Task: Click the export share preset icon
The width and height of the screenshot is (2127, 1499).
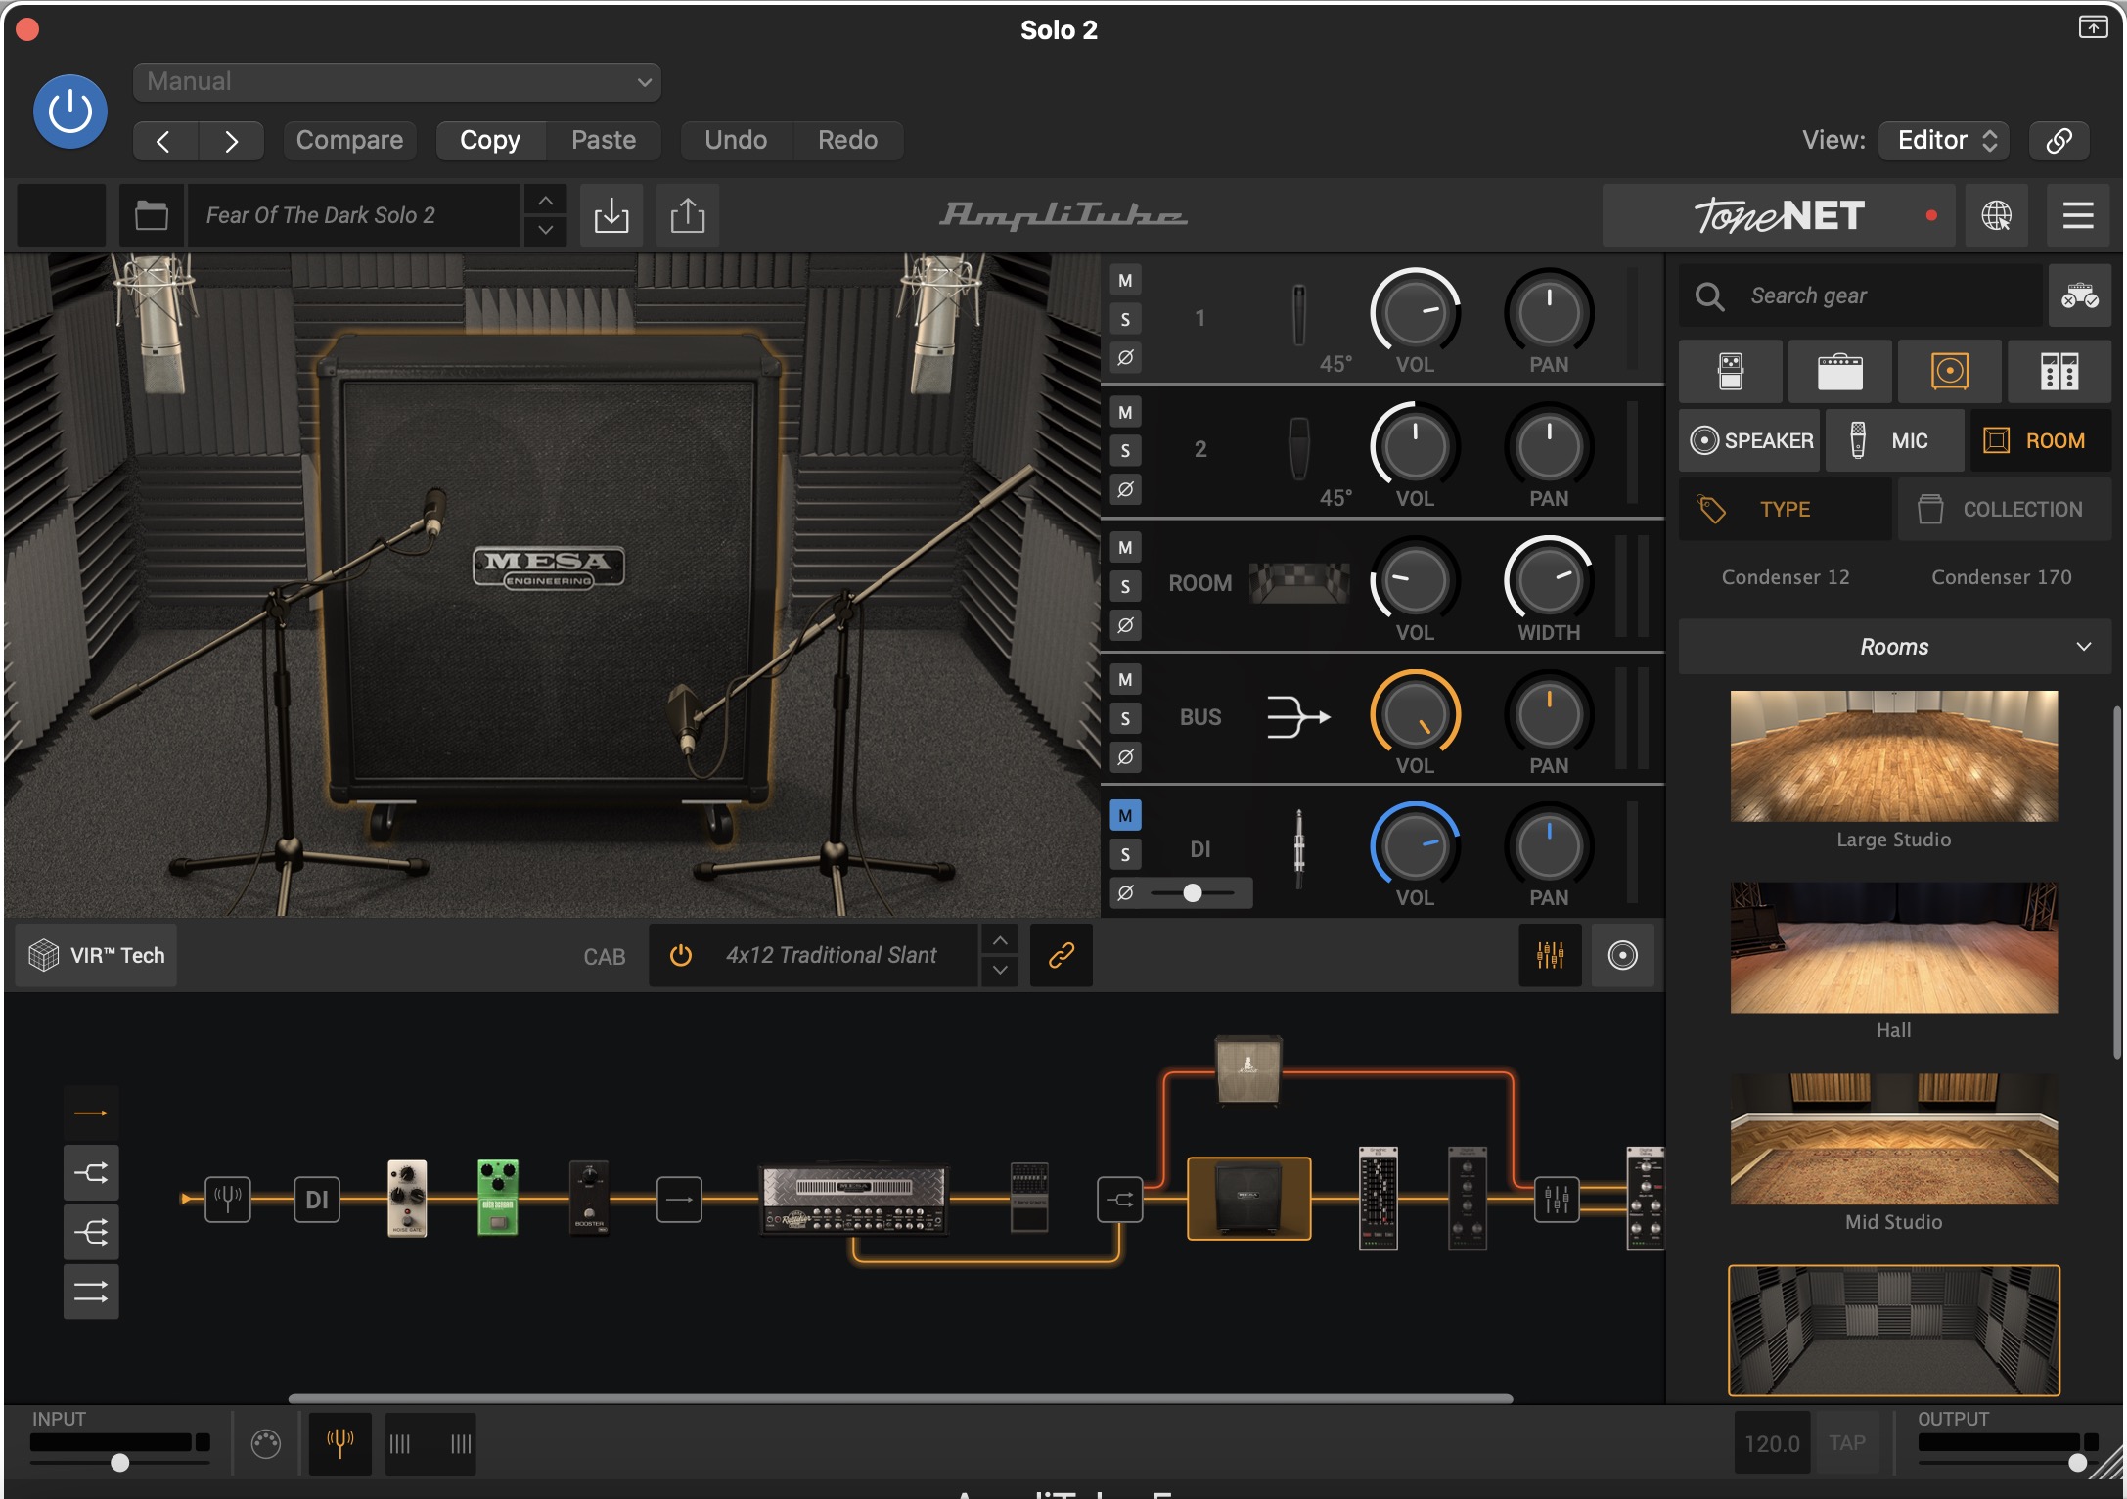Action: (688, 215)
